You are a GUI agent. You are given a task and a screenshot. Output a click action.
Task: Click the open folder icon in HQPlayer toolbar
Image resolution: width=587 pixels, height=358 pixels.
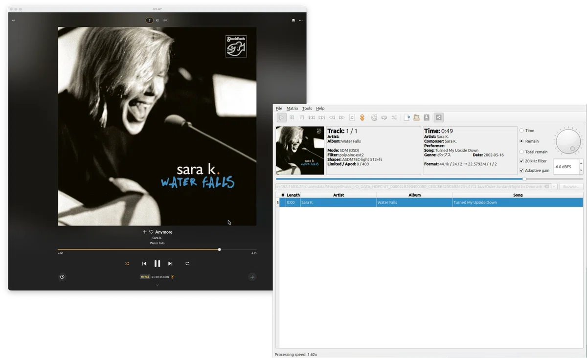(416, 117)
